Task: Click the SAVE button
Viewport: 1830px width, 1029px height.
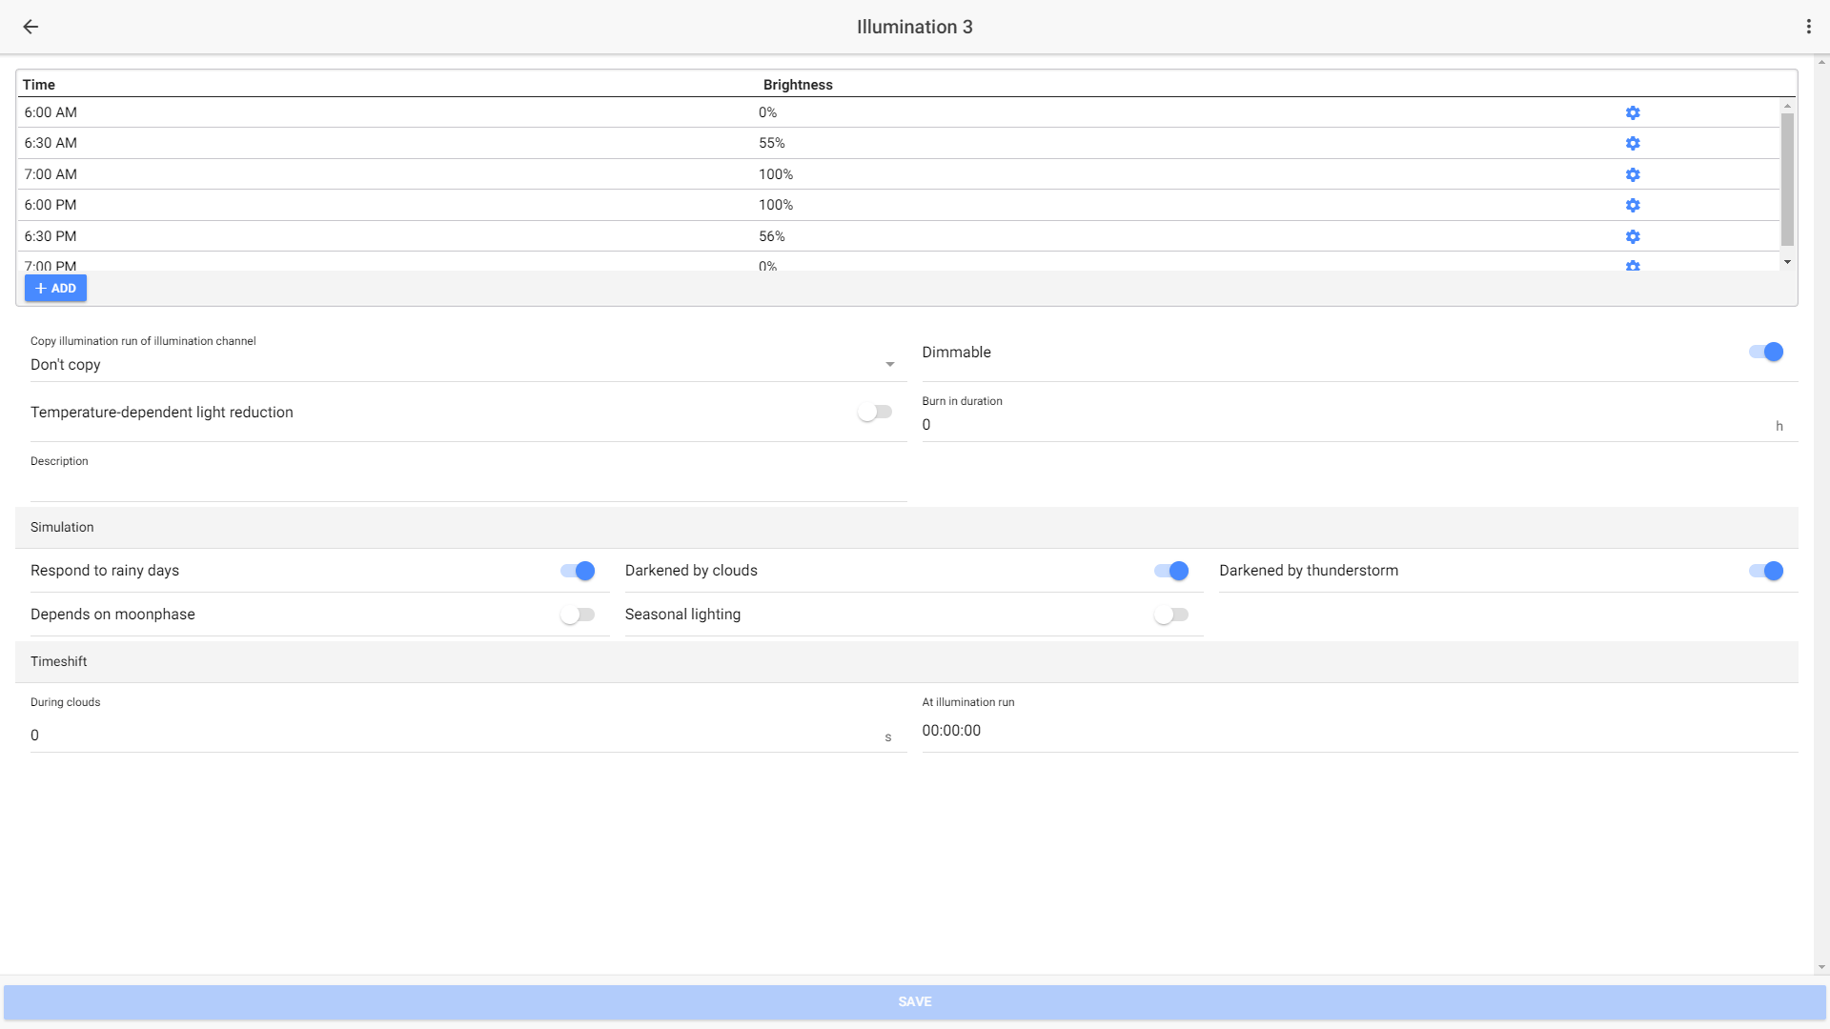Action: point(915,1001)
